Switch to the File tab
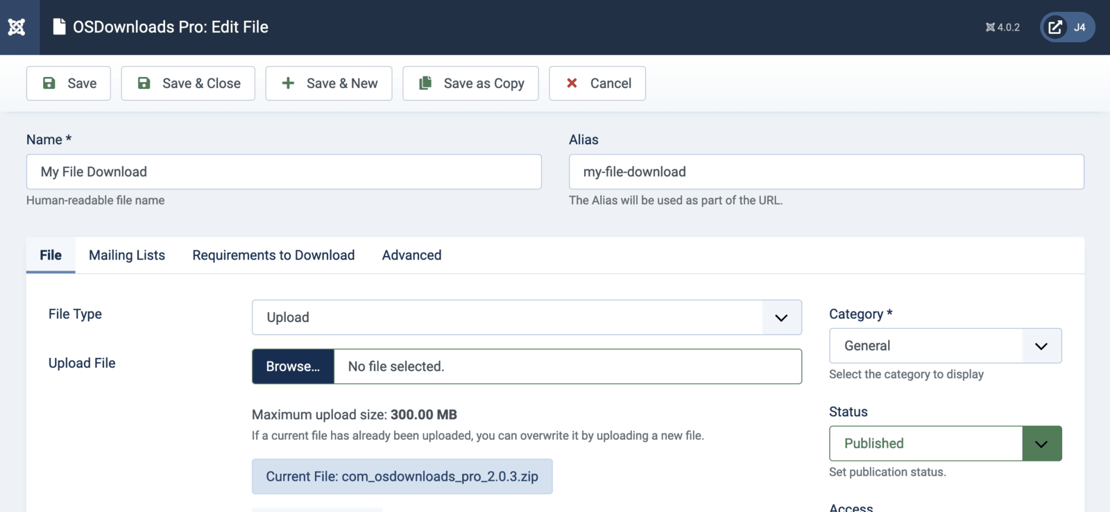 pyautogui.click(x=51, y=255)
